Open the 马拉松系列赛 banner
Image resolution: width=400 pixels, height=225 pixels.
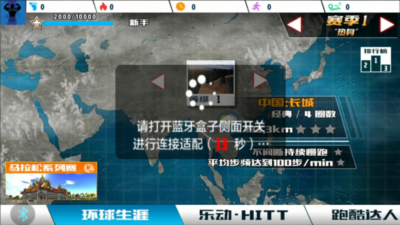click(51, 181)
